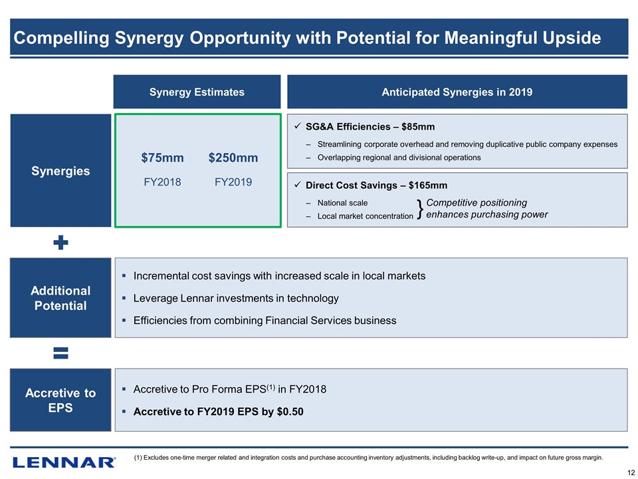Click the square bullet before Leverage Lennar investments
Viewport: 638px width, 479px height.
click(124, 298)
